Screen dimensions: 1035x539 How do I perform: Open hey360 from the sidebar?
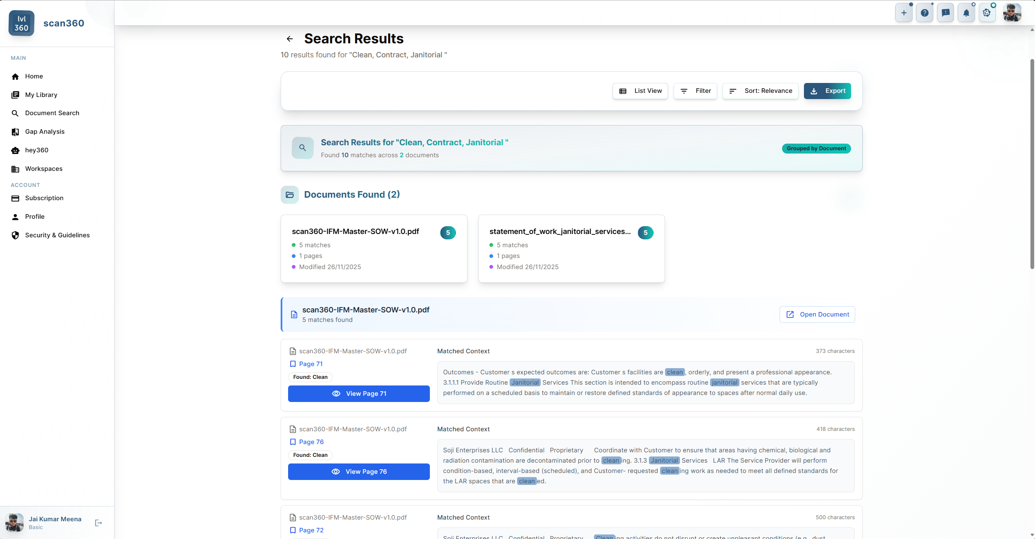click(36, 150)
